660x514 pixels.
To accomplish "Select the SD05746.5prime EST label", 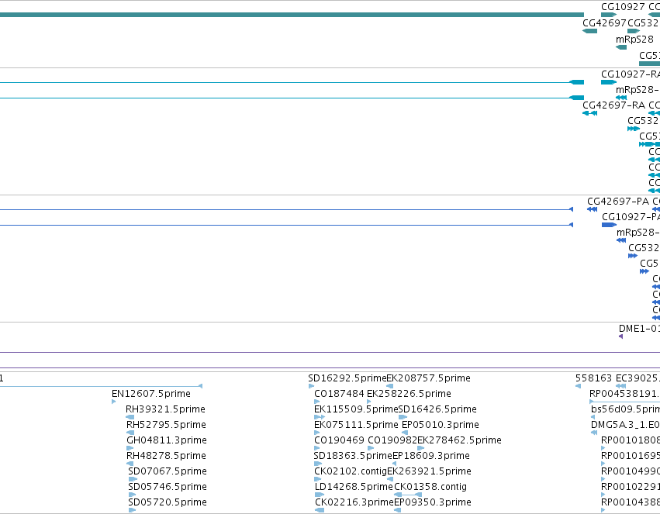I will (x=167, y=487).
